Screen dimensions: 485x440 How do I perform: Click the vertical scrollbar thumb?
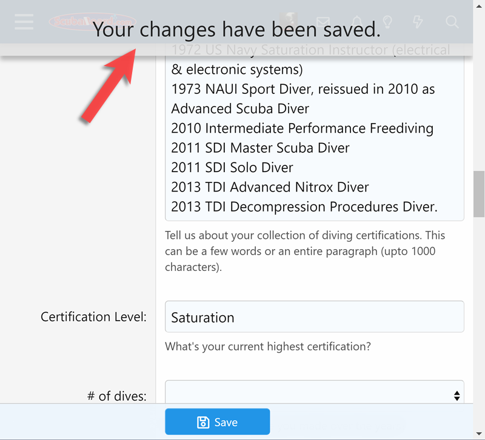[x=479, y=194]
